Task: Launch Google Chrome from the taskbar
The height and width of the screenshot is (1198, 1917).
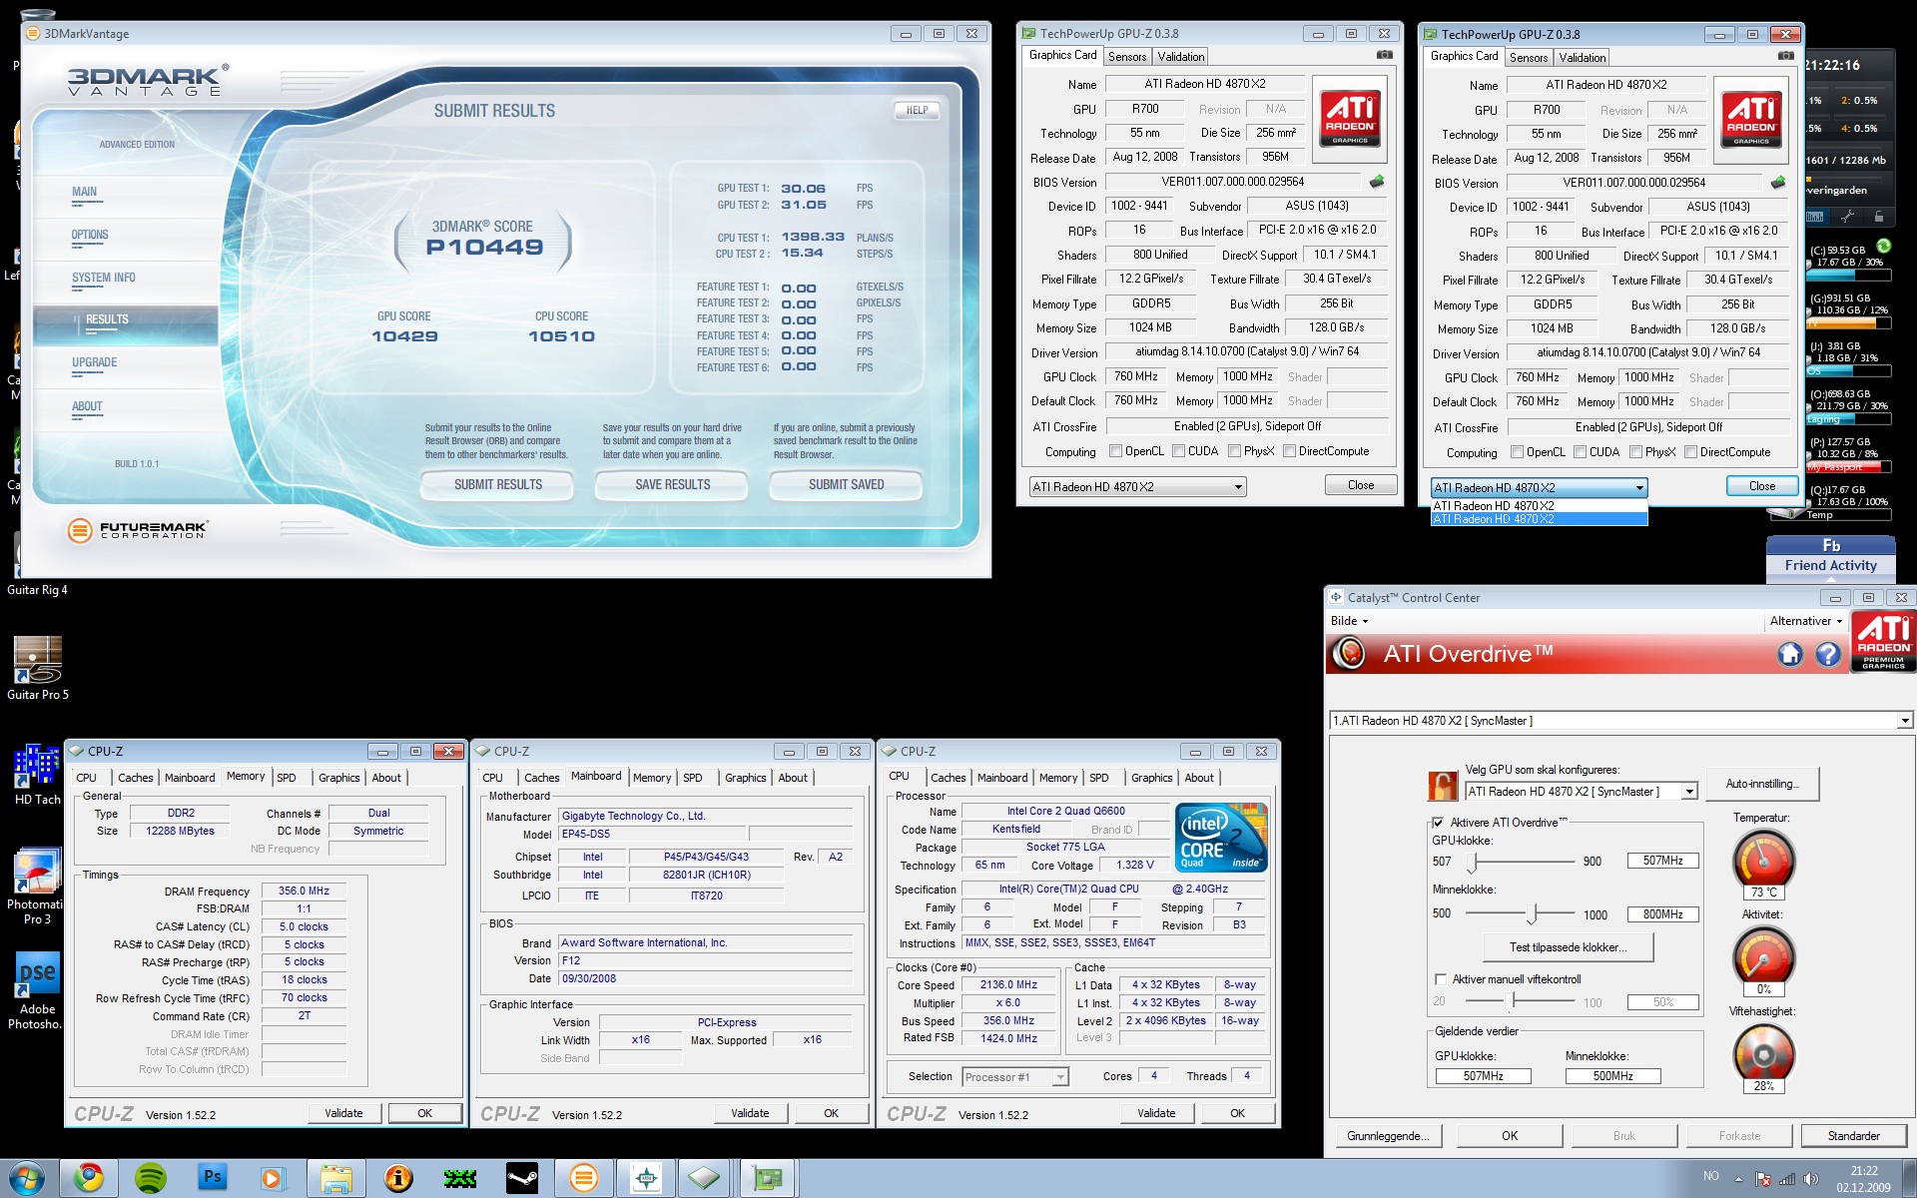Action: pyautogui.click(x=89, y=1178)
